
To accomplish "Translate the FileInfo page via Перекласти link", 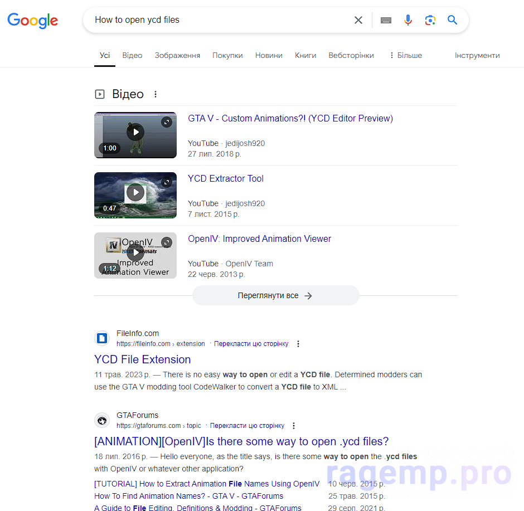I will (x=251, y=344).
